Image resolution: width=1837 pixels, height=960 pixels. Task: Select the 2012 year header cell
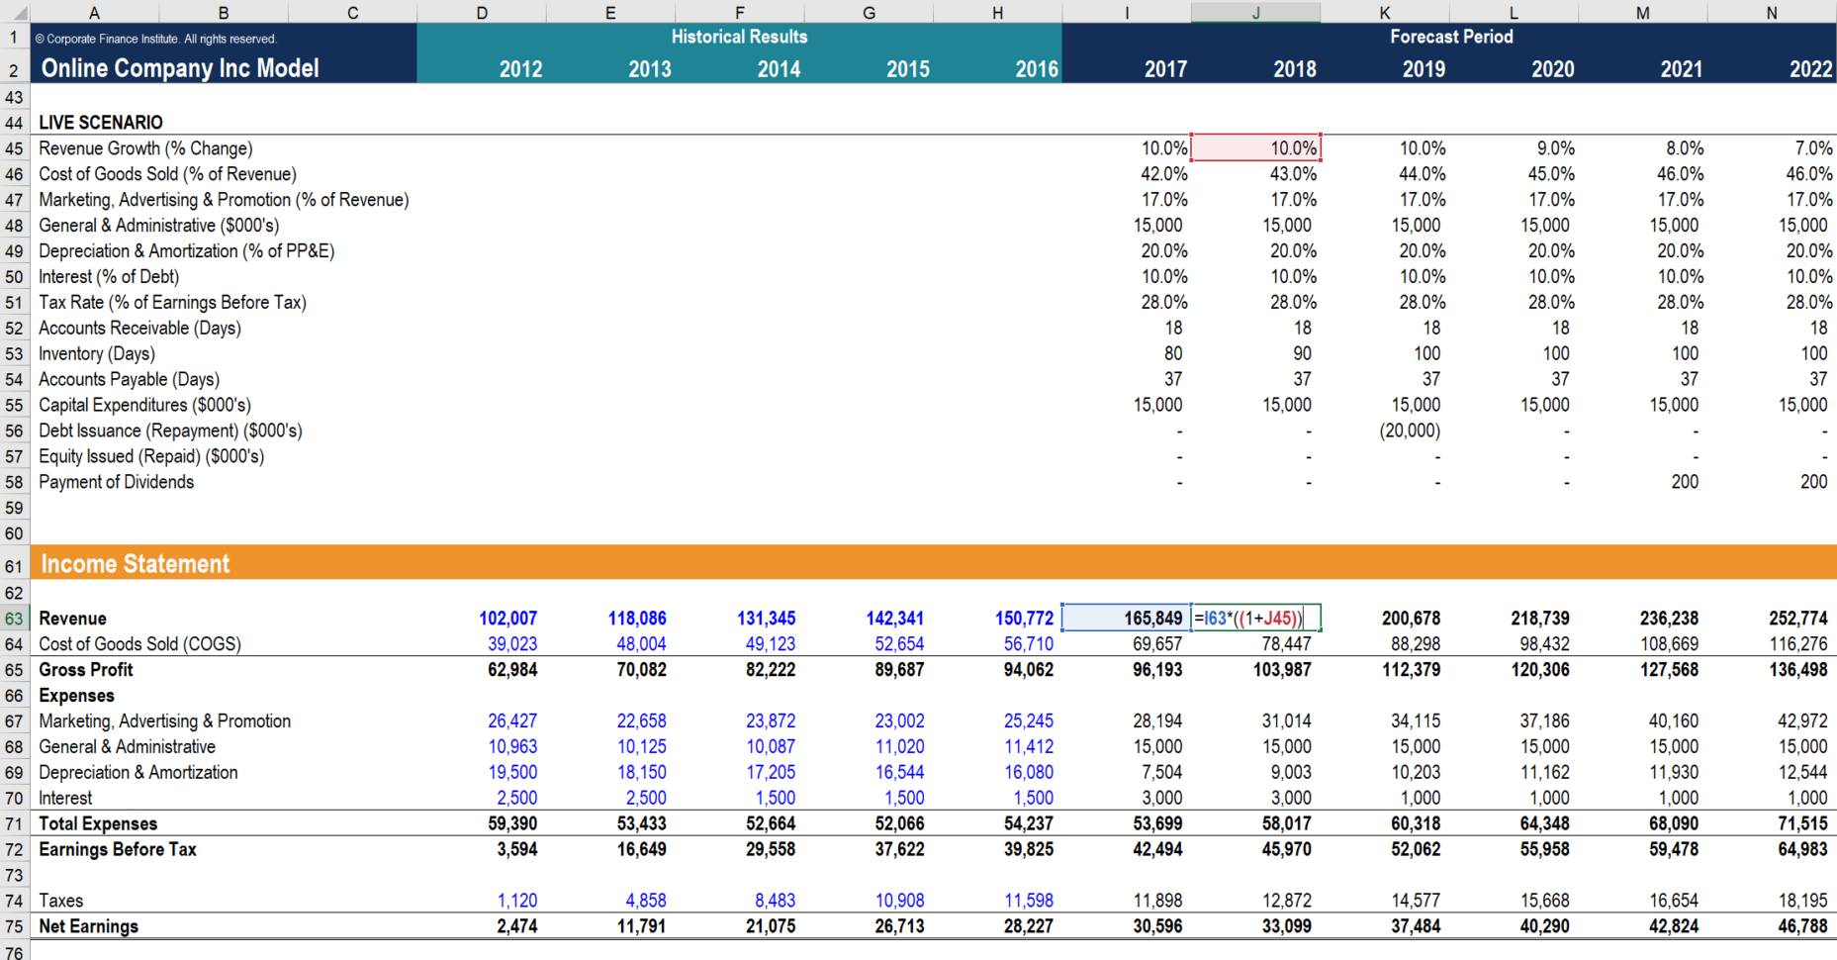pyautogui.click(x=520, y=68)
